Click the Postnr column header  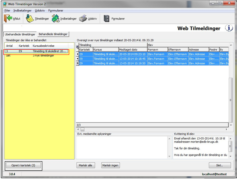(214, 50)
